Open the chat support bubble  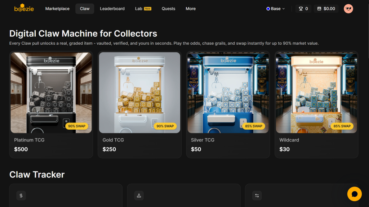355,194
